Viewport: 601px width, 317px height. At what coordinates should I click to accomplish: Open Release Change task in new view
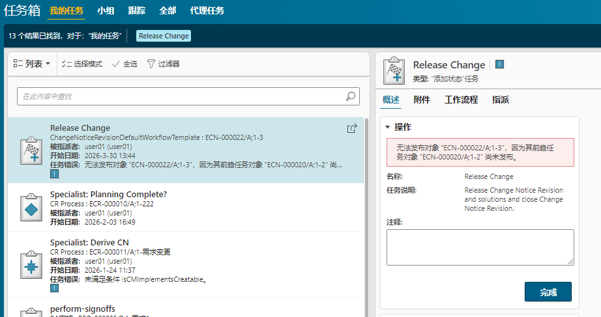click(352, 129)
